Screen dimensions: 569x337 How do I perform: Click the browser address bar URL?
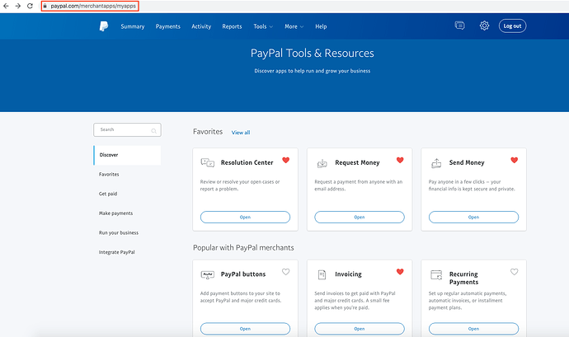click(x=93, y=6)
